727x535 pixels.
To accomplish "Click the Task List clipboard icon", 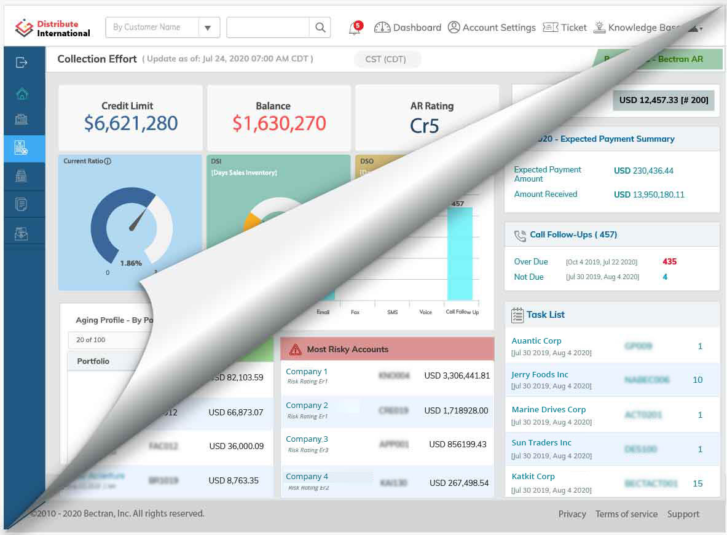I will click(517, 315).
